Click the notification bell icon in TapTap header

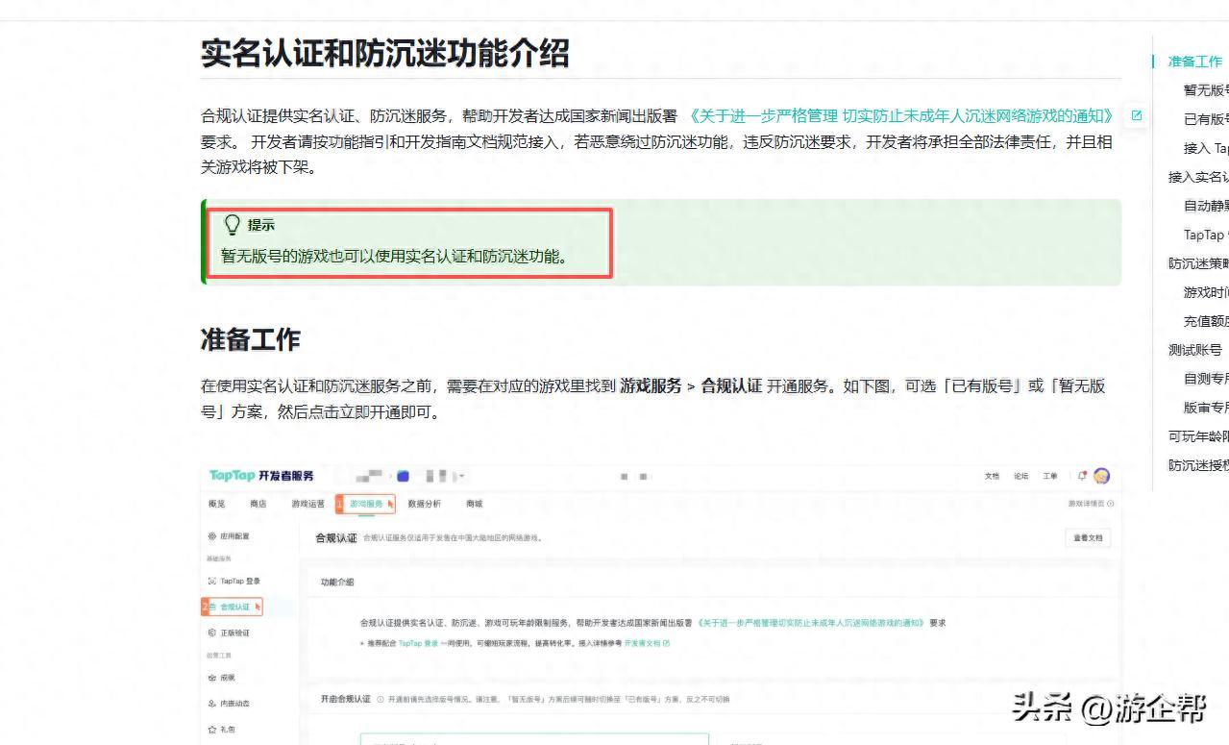(x=1082, y=476)
